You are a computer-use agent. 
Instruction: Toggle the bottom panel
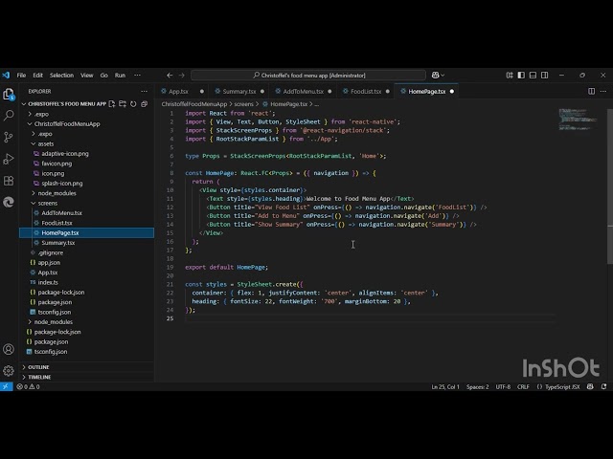533,75
